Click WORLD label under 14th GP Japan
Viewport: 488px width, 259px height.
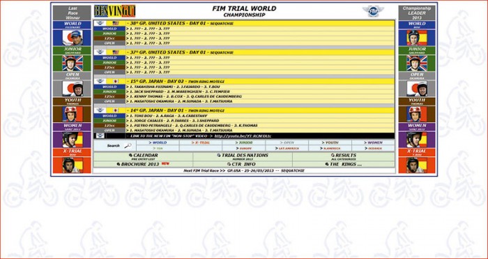click(x=109, y=116)
